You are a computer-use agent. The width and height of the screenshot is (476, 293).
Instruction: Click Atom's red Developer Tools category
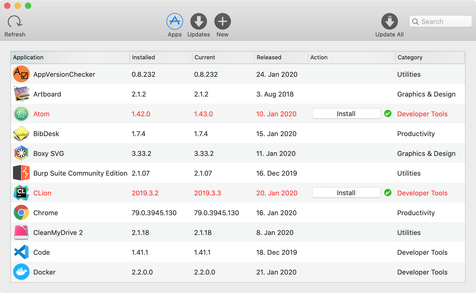(422, 114)
